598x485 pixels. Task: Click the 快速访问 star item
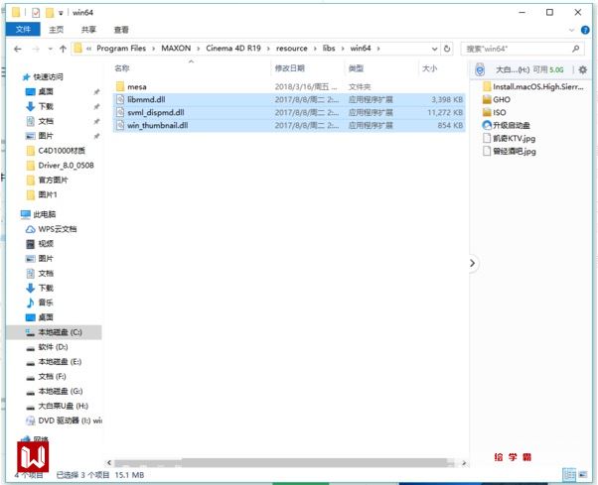click(x=43, y=77)
